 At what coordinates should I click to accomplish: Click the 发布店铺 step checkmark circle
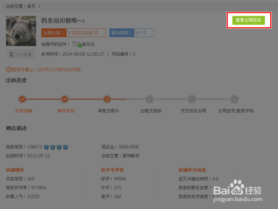(x=22, y=99)
